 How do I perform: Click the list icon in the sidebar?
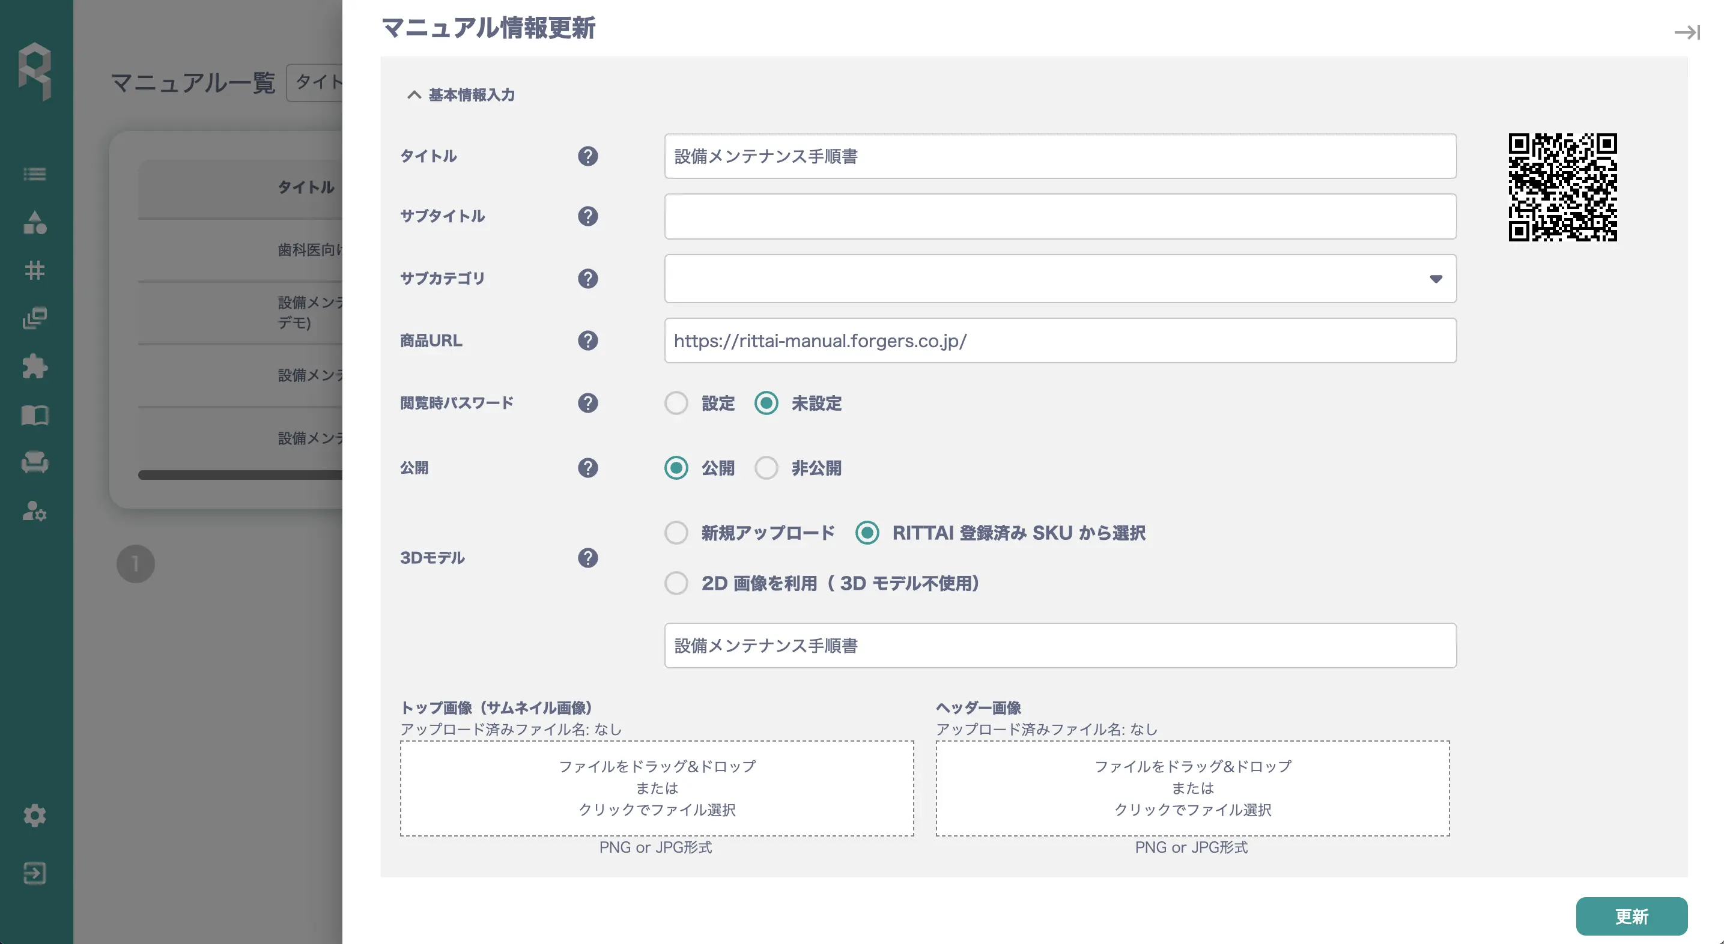35,174
